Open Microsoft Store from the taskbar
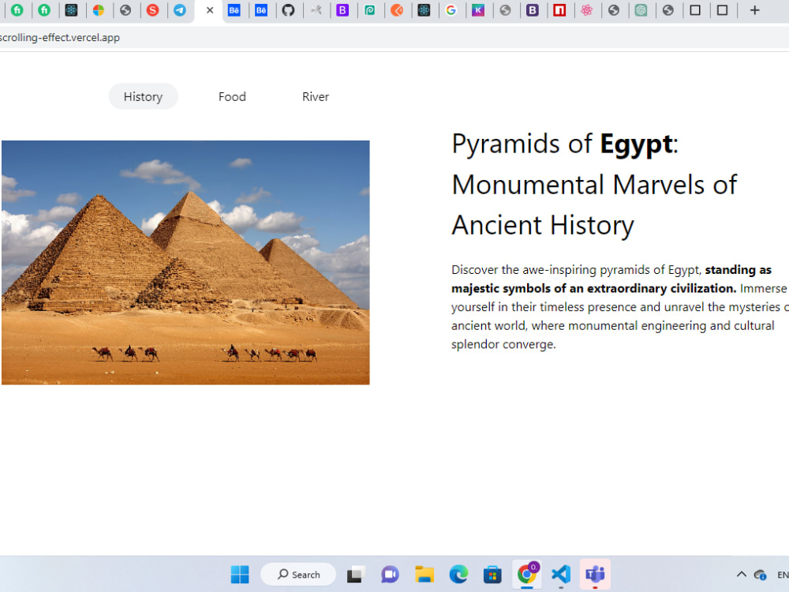Screen dimensions: 789x592 tap(492, 575)
